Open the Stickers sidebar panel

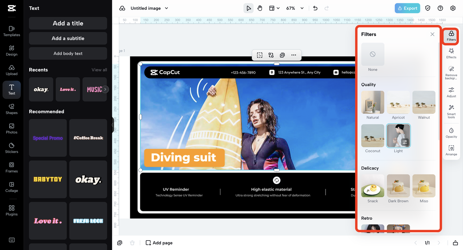tap(12, 148)
